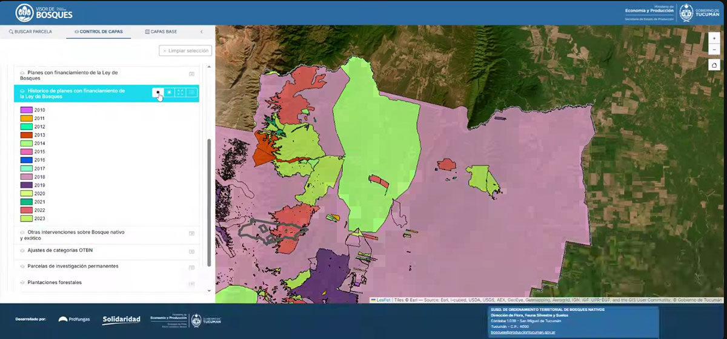This screenshot has width=727, height=339.
Task: Zoom out on the map
Action: click(715, 49)
